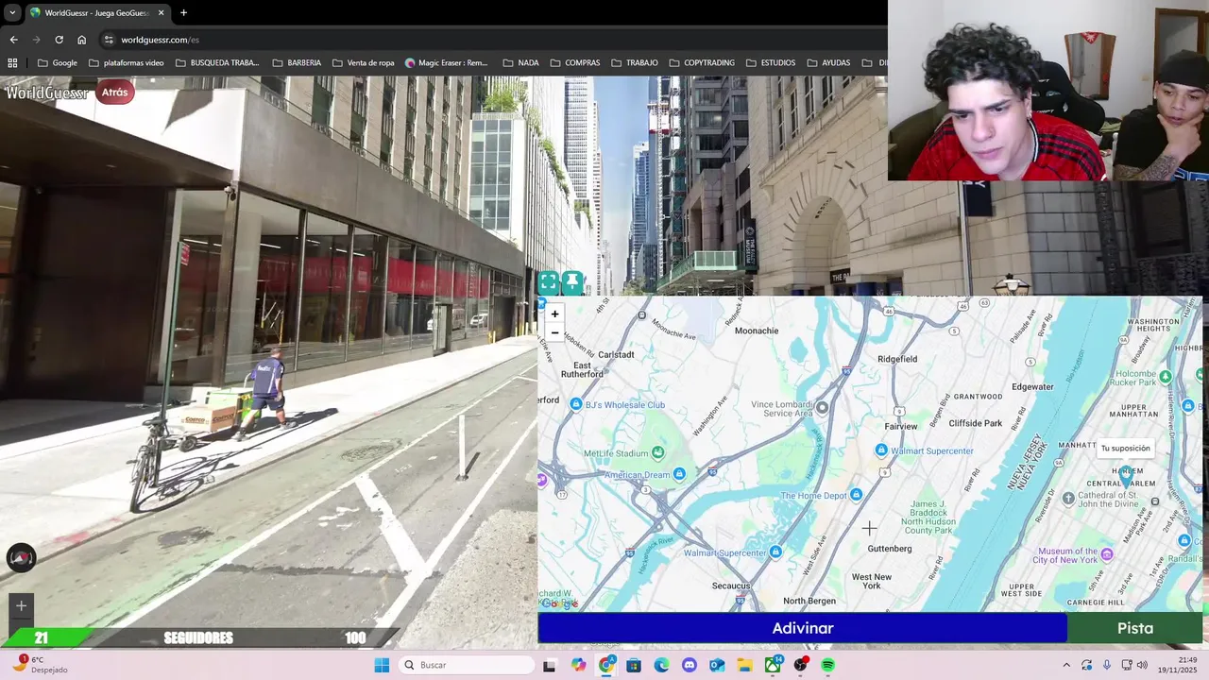
Task: Open the Google bookmark folder
Action: click(58, 63)
